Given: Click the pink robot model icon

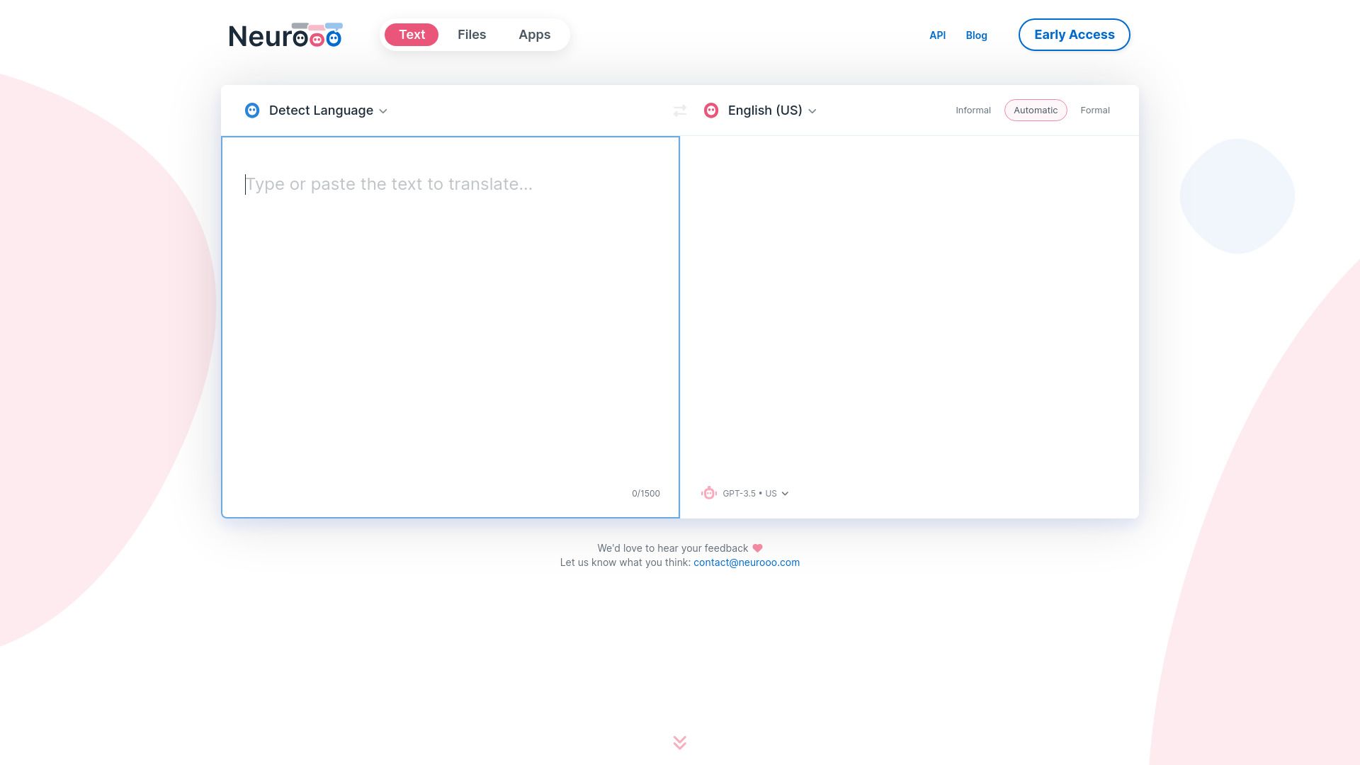Looking at the screenshot, I should [x=709, y=493].
